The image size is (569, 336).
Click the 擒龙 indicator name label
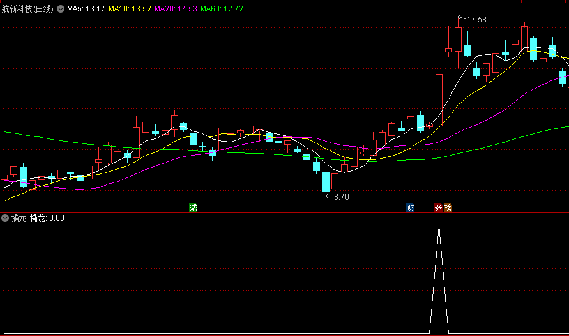point(19,218)
